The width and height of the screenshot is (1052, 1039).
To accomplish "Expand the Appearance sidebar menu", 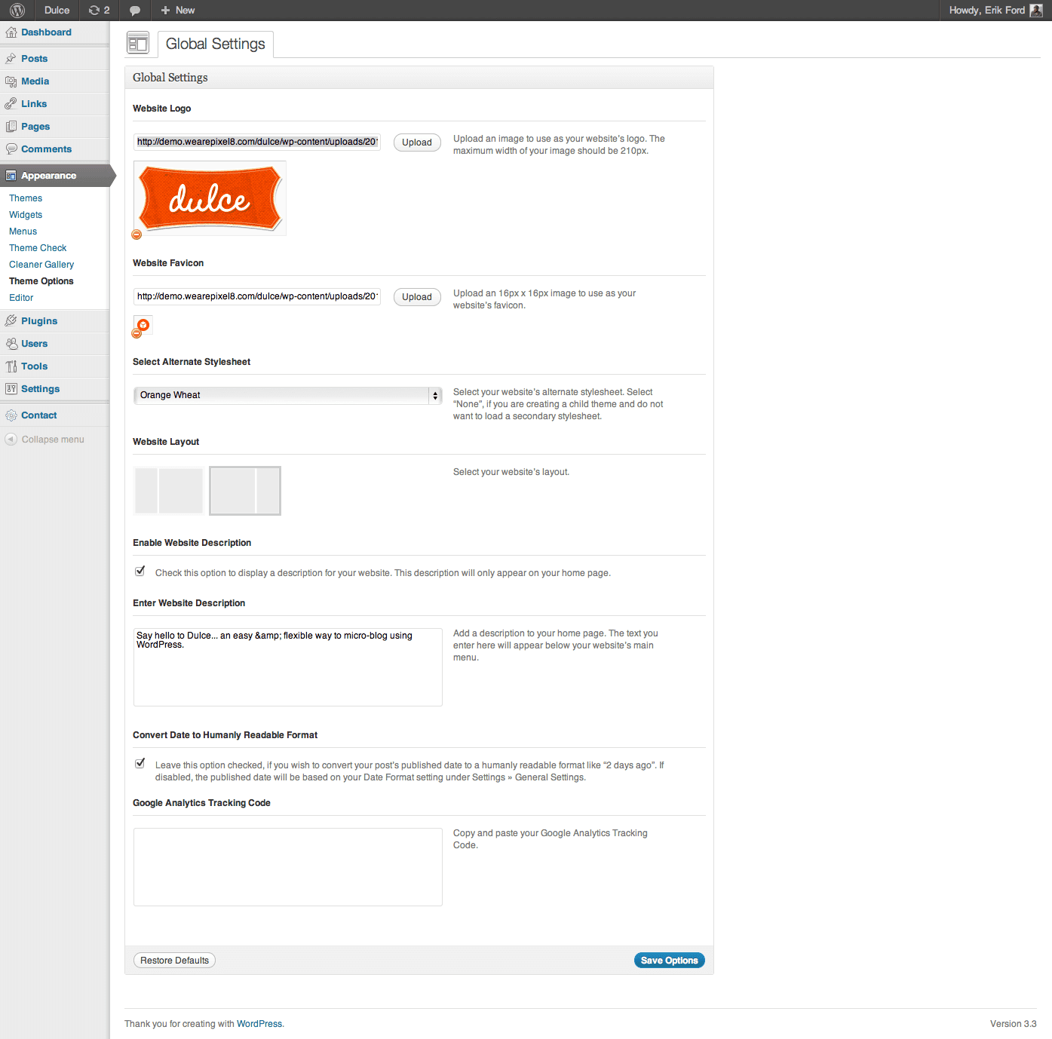I will point(48,176).
